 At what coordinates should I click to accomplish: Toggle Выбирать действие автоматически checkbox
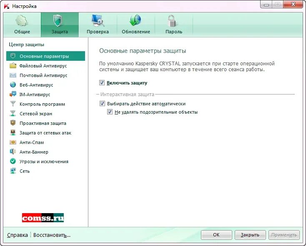[x=102, y=103]
